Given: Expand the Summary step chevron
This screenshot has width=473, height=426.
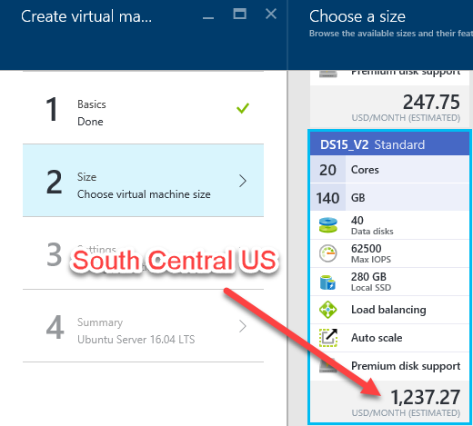Looking at the screenshot, I should pos(243,326).
